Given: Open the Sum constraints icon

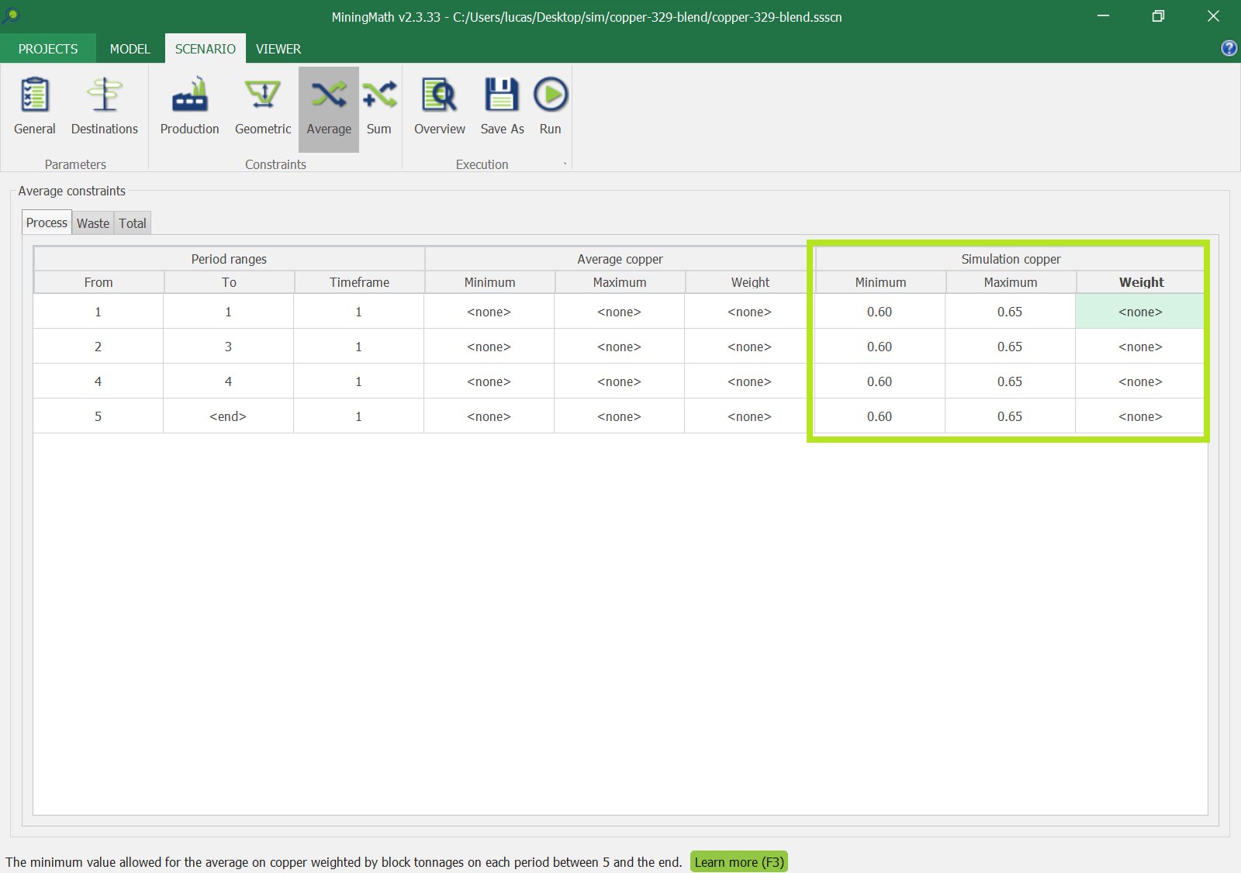Looking at the screenshot, I should (379, 106).
